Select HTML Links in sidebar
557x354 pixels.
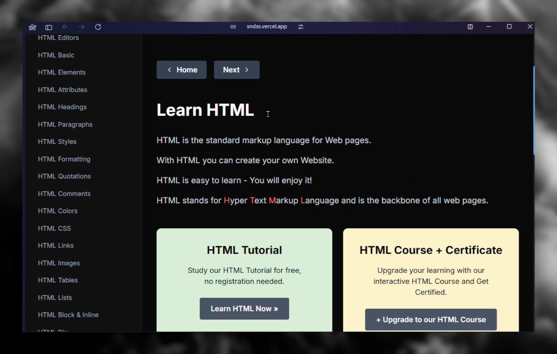coord(56,246)
